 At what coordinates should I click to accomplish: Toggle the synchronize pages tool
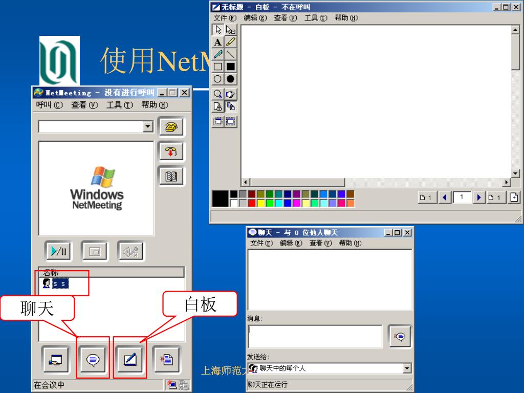[231, 106]
